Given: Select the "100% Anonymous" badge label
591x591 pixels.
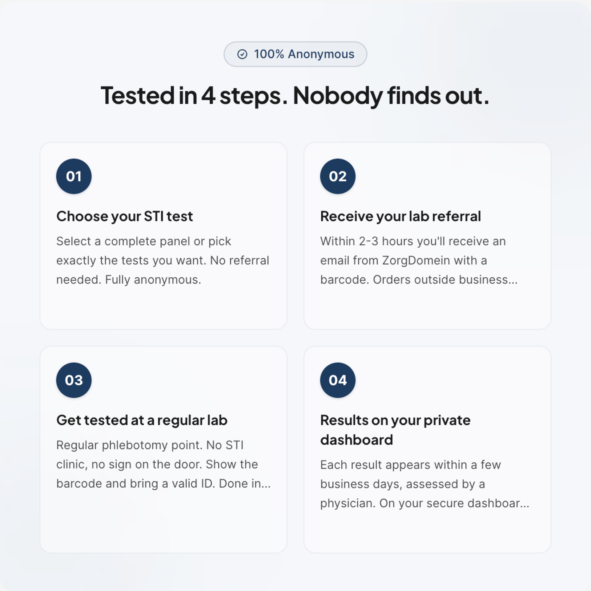Looking at the screenshot, I should (x=304, y=54).
